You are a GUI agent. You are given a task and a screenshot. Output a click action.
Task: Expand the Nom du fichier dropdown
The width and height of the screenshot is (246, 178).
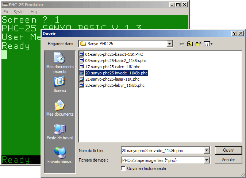pyautogui.click(x=207, y=150)
